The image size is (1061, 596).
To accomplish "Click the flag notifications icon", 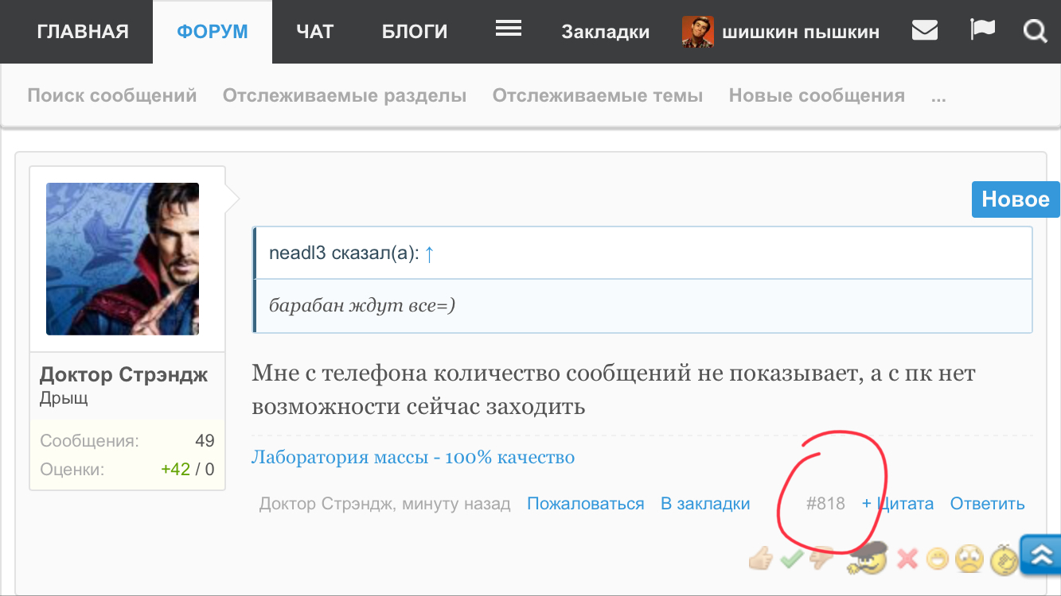I will click(982, 31).
